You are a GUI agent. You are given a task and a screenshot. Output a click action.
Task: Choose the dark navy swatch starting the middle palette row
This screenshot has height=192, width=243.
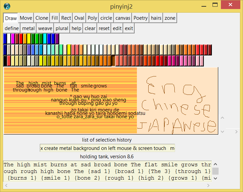[x=5, y=50]
